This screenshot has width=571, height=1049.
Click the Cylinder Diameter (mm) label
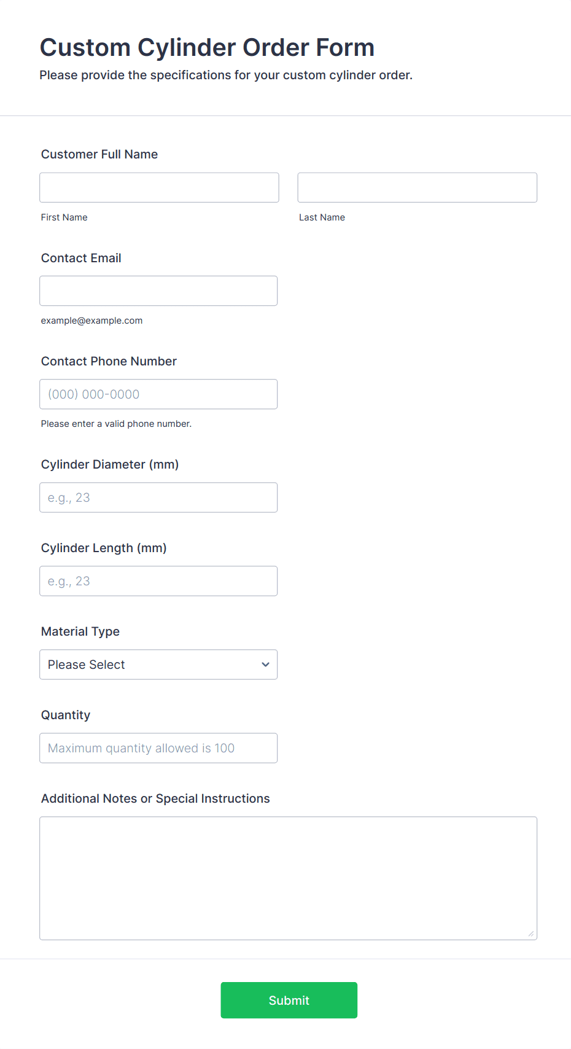click(x=110, y=464)
